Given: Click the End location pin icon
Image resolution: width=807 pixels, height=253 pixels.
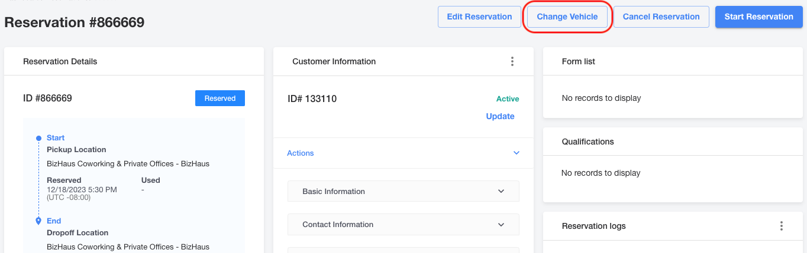Looking at the screenshot, I should click(38, 221).
